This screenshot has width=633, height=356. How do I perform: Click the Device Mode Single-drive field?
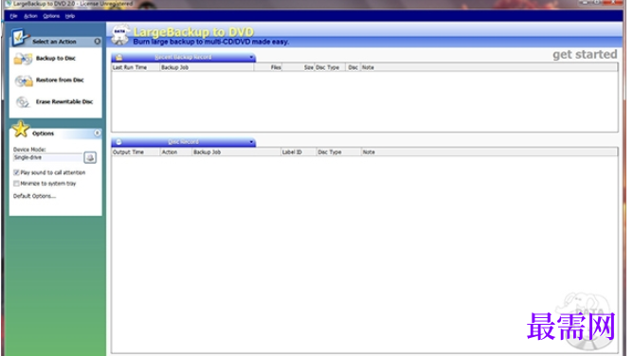pos(47,157)
